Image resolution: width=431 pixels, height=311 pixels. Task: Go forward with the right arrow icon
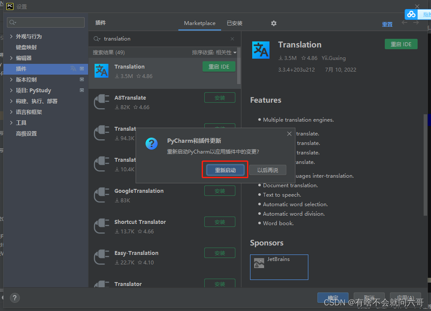pyautogui.click(x=416, y=23)
